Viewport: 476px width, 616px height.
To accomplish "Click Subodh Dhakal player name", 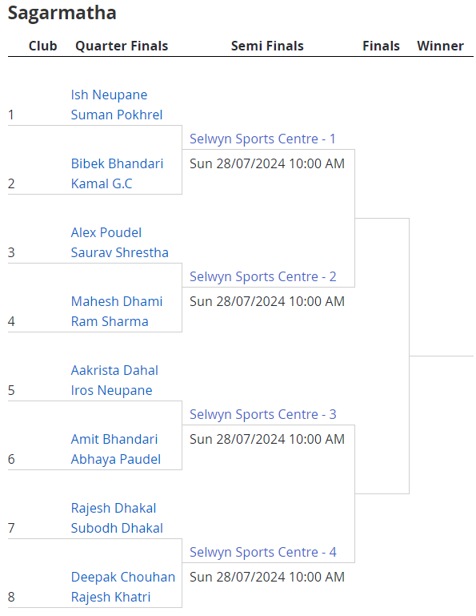I will click(117, 529).
